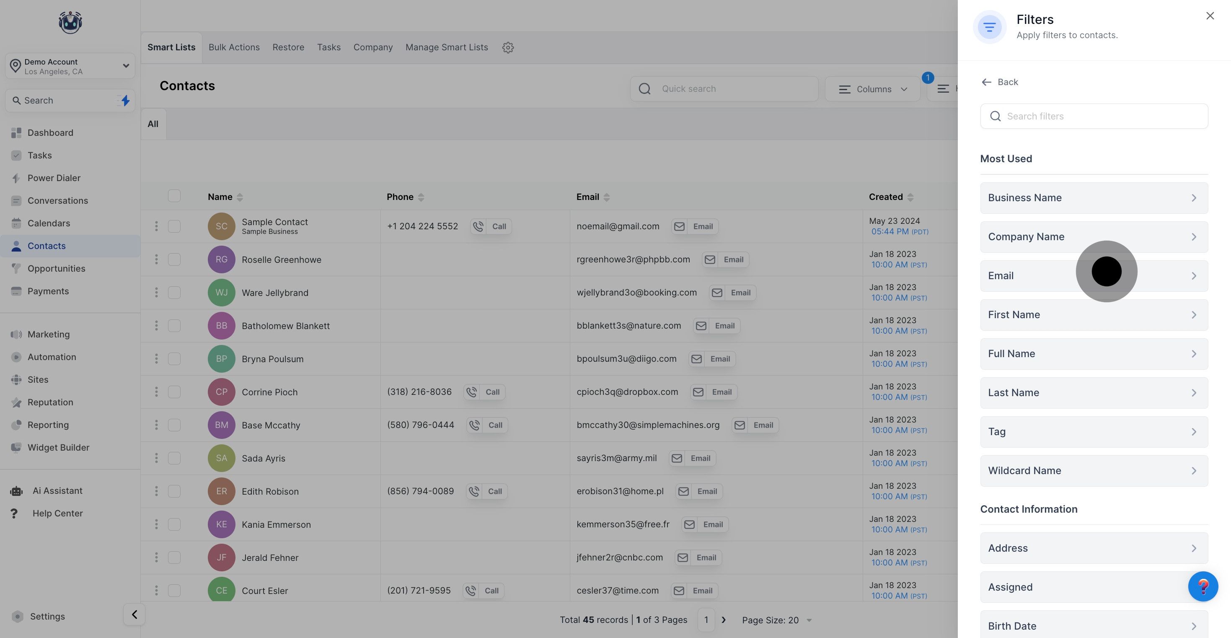
Task: Check the box for Sample Contact row
Action: pos(174,226)
